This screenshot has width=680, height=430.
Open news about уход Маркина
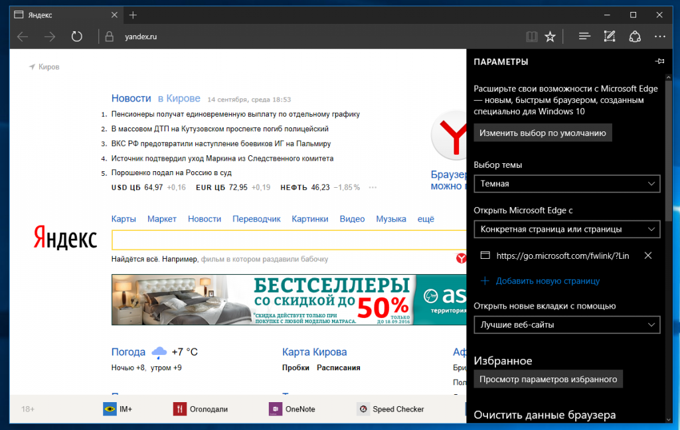pyautogui.click(x=222, y=158)
